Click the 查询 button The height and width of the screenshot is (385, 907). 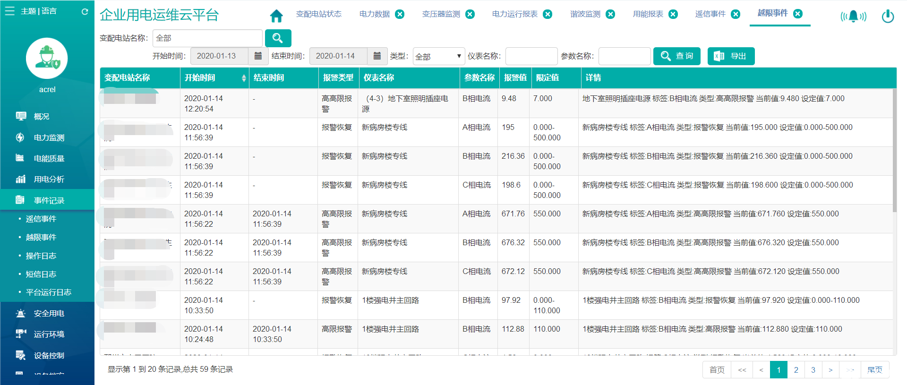[676, 56]
